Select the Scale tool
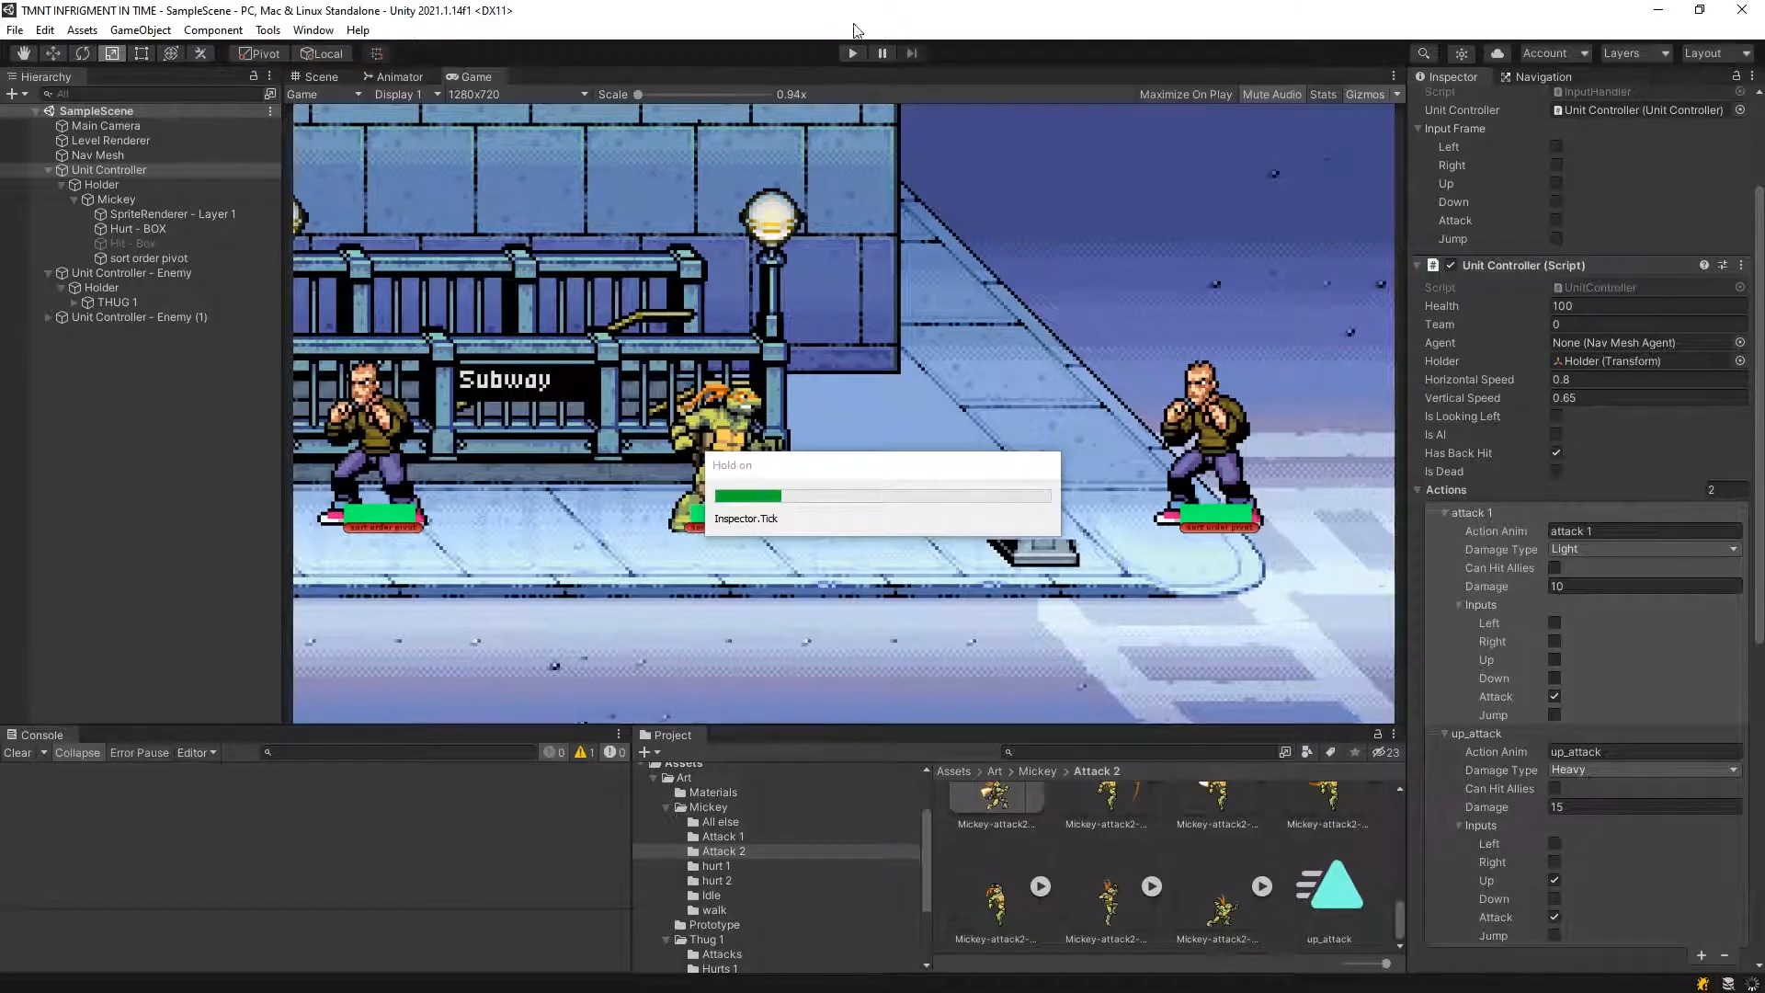This screenshot has height=993, width=1765. 112,53
